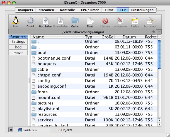
Task: Click the eye icon in bottom bar
Action: coord(11,130)
